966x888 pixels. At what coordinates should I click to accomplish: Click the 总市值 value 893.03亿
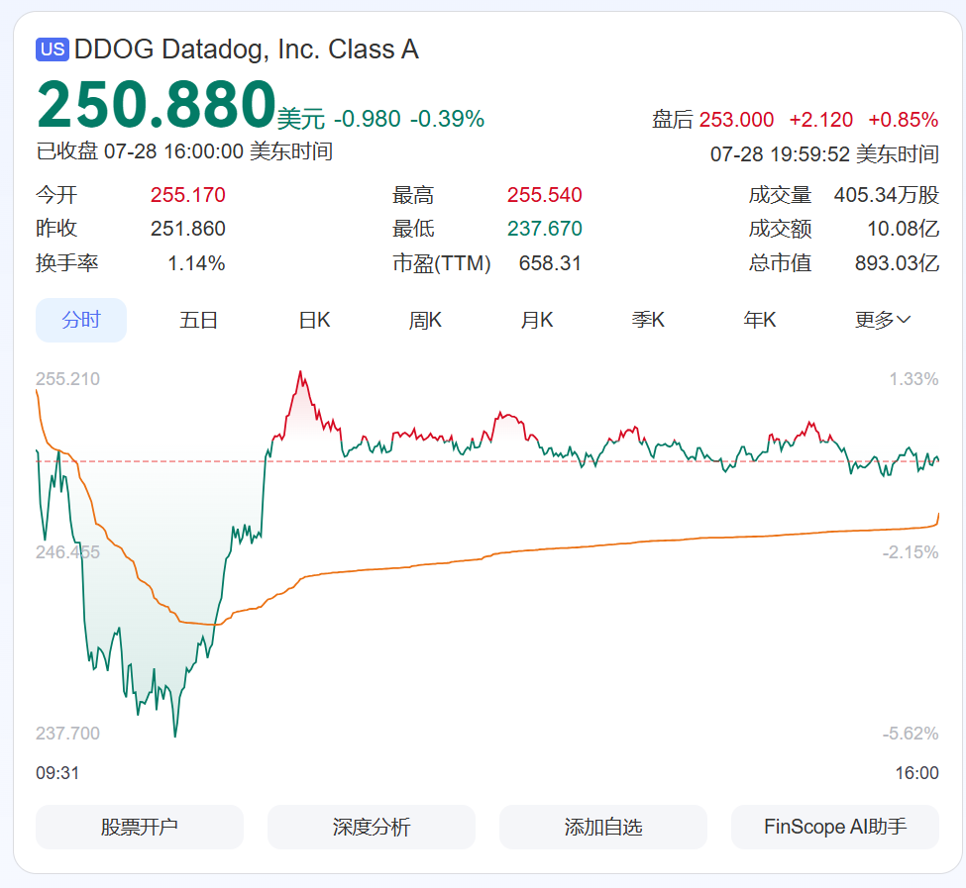897,263
